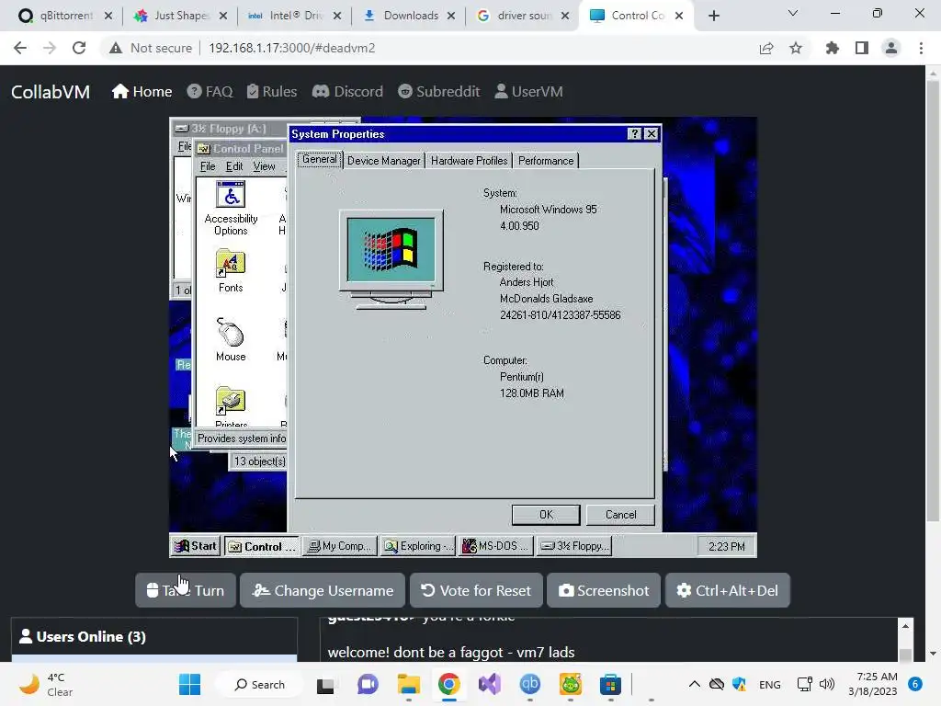Go to CollabVM Home link
The height and width of the screenshot is (706, 941).
(x=142, y=91)
